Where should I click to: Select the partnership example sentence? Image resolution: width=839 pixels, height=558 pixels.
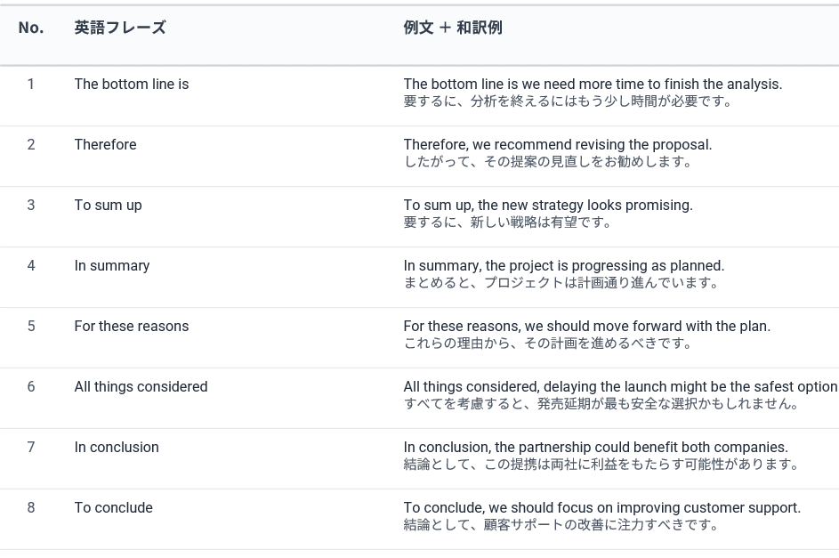(595, 448)
